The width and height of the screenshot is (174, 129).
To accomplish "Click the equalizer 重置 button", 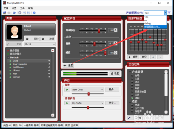I will (133, 57).
